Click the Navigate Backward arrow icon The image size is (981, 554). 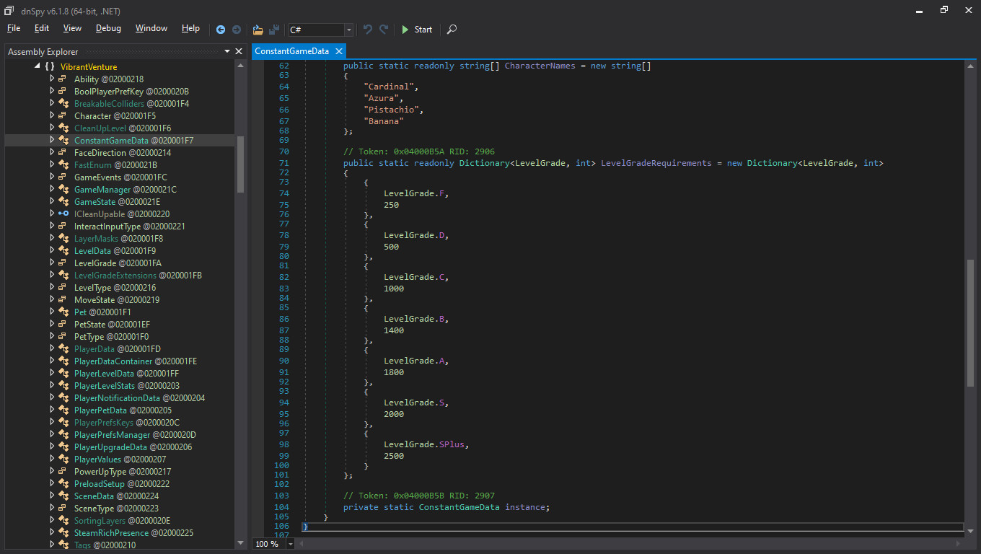(x=221, y=30)
